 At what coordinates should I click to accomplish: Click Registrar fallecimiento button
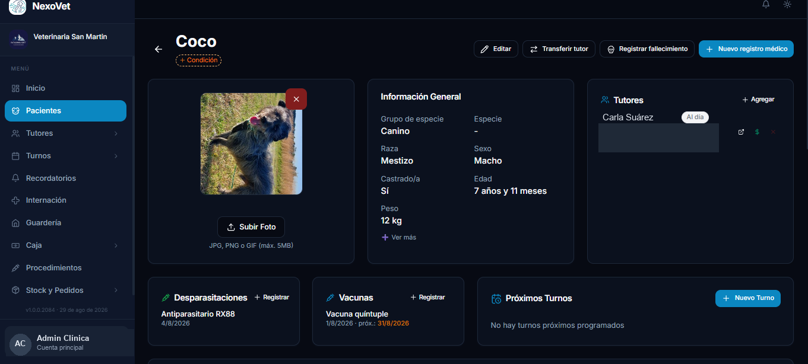click(x=647, y=49)
